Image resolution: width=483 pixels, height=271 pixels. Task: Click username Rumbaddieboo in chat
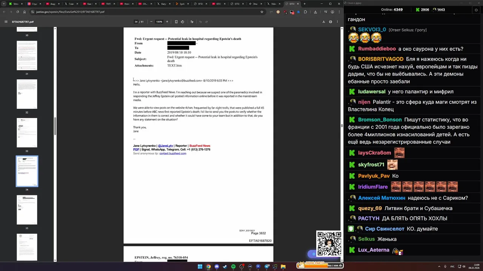[x=377, y=49]
